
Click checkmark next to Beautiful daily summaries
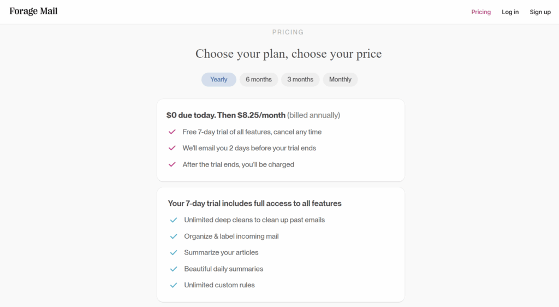[174, 269]
